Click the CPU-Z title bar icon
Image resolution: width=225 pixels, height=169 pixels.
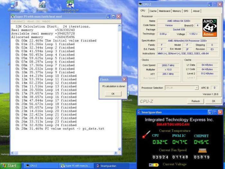click(x=140, y=4)
